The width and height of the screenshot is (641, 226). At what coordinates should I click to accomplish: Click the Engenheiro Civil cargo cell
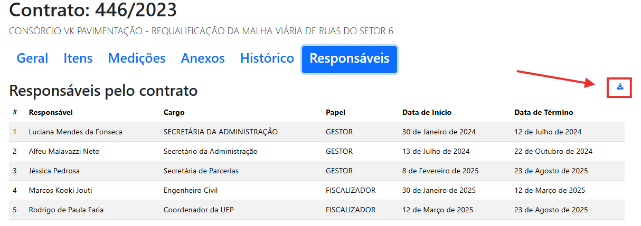pos(191,191)
